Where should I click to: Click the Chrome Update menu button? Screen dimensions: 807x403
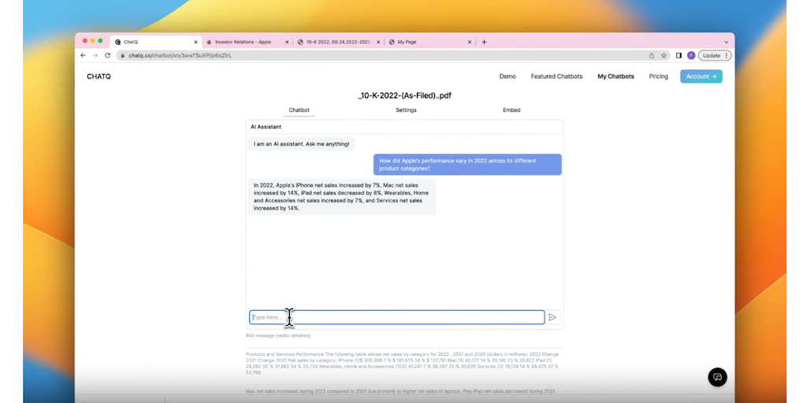tap(715, 56)
